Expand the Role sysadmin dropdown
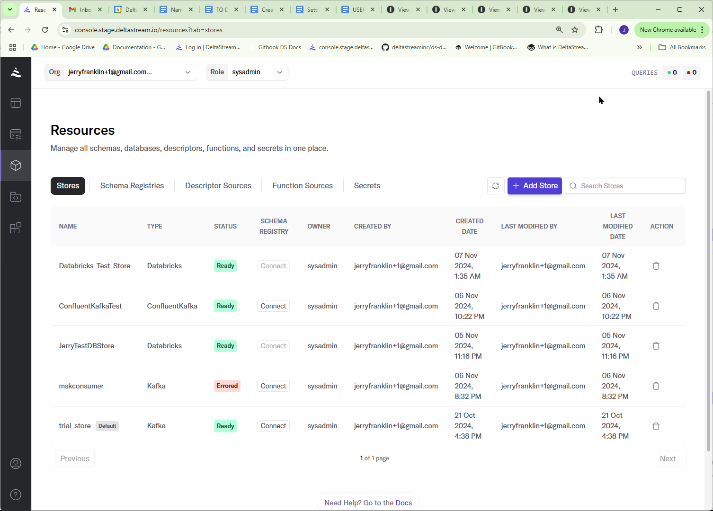This screenshot has width=713, height=511. (247, 72)
